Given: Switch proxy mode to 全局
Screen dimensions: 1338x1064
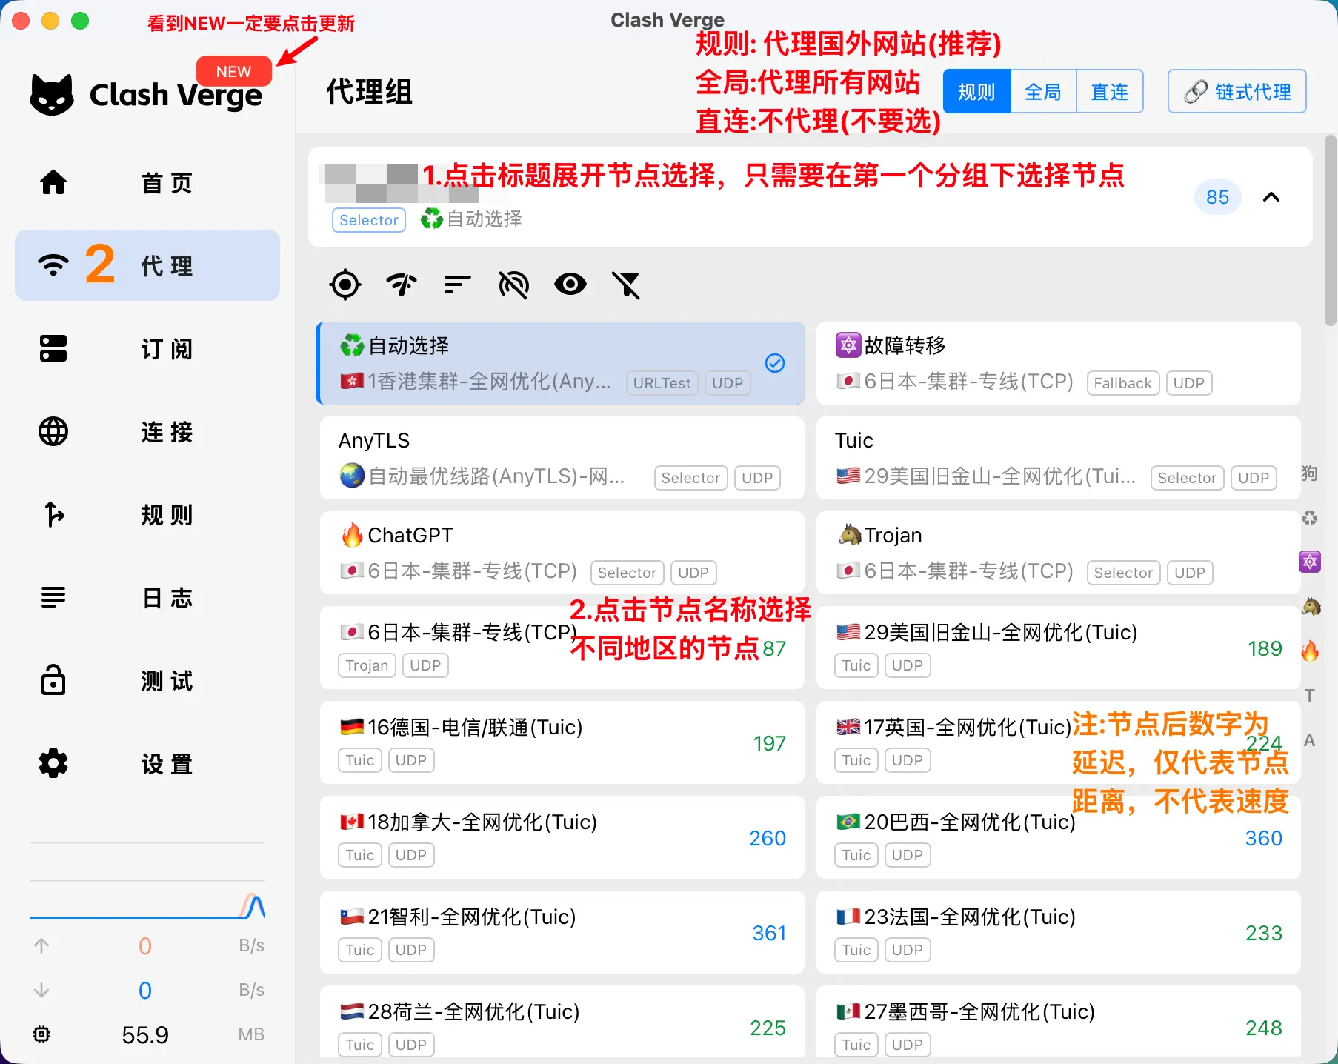Looking at the screenshot, I should [x=1042, y=92].
